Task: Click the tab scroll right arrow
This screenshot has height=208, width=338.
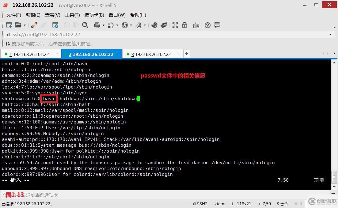Action: coord(328,53)
